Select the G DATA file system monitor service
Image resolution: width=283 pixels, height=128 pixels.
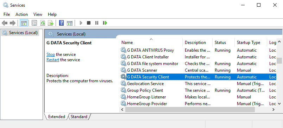pyautogui.click(x=152, y=63)
